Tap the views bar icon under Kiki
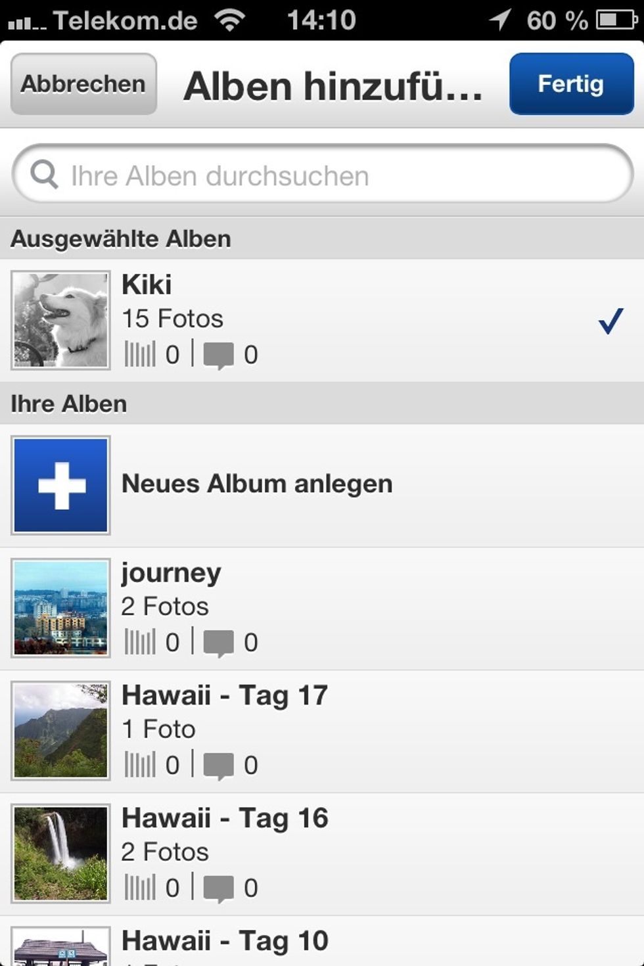Screen dimensions: 644x966 (140, 355)
